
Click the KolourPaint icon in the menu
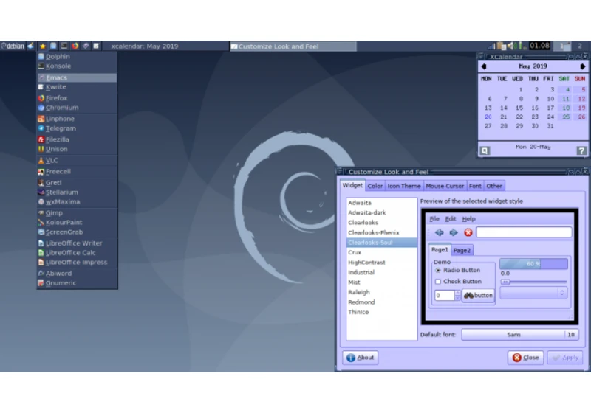tap(41, 222)
